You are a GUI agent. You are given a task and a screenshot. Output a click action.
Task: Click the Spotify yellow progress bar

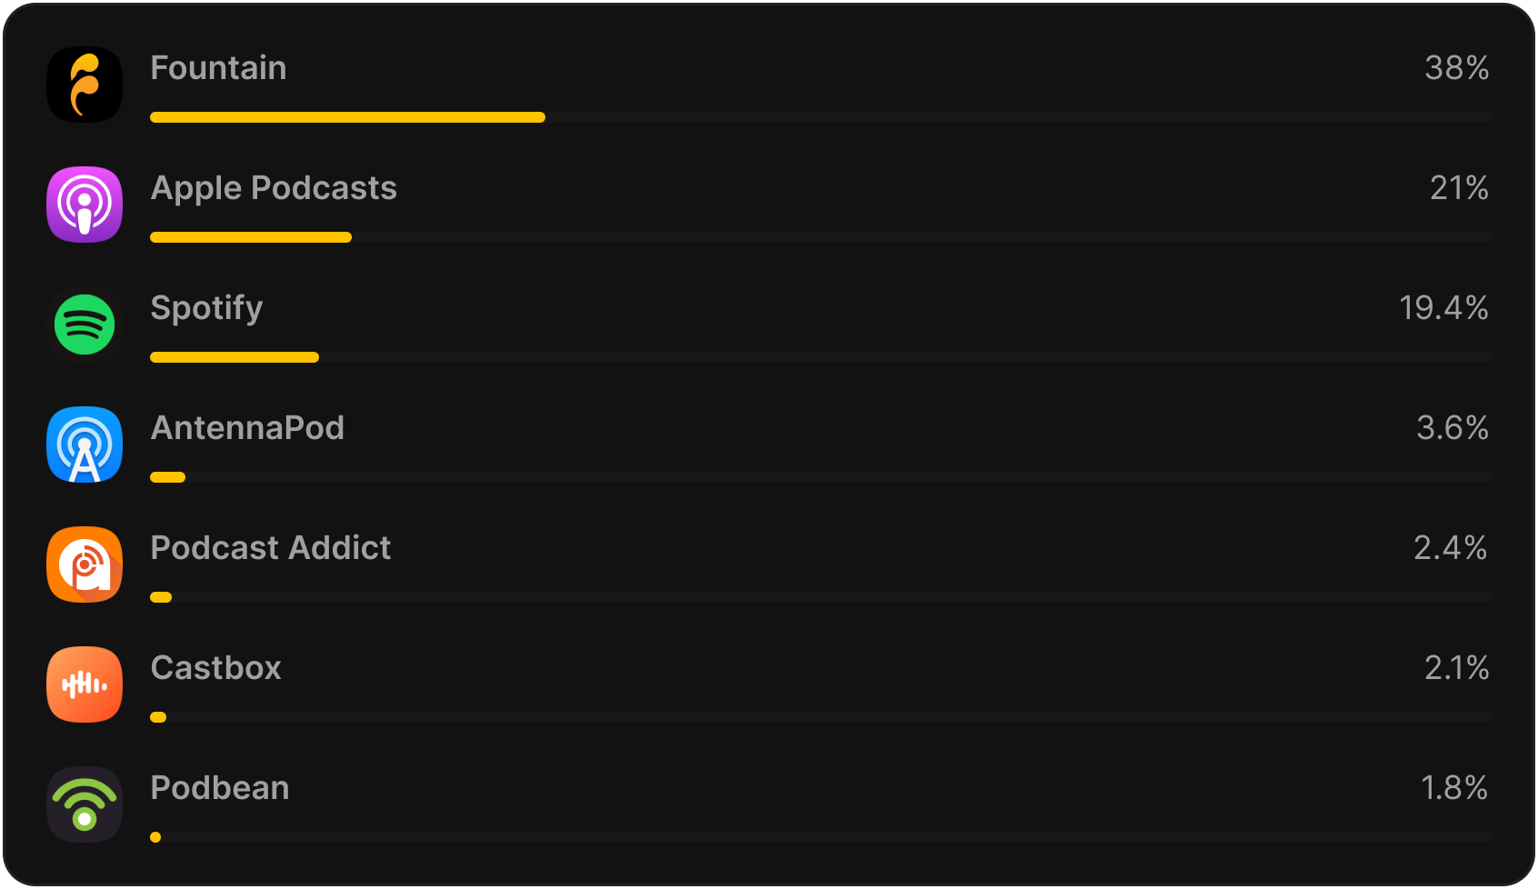[235, 357]
